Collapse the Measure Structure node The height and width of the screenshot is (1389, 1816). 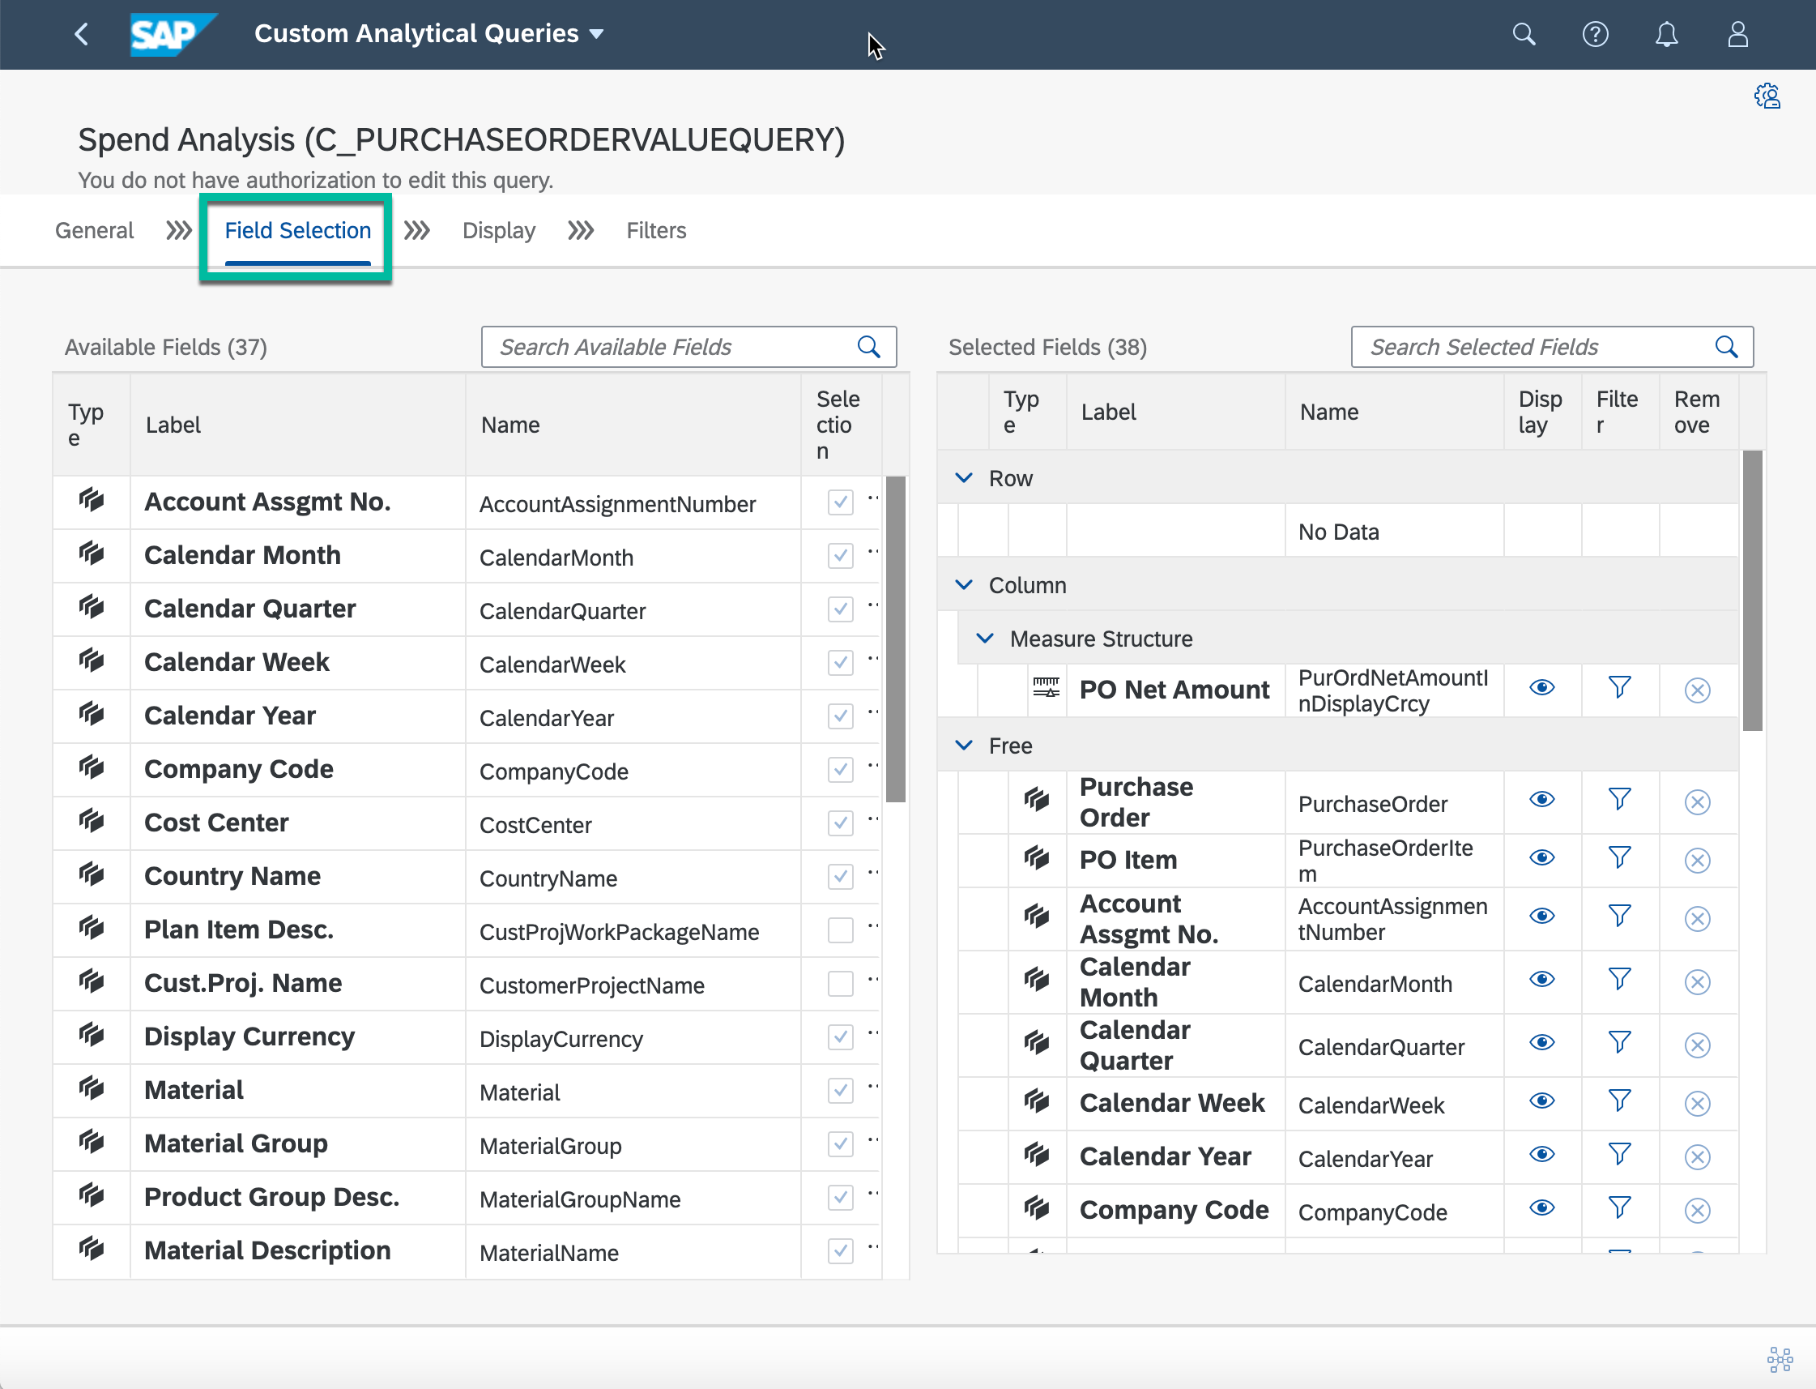click(985, 639)
